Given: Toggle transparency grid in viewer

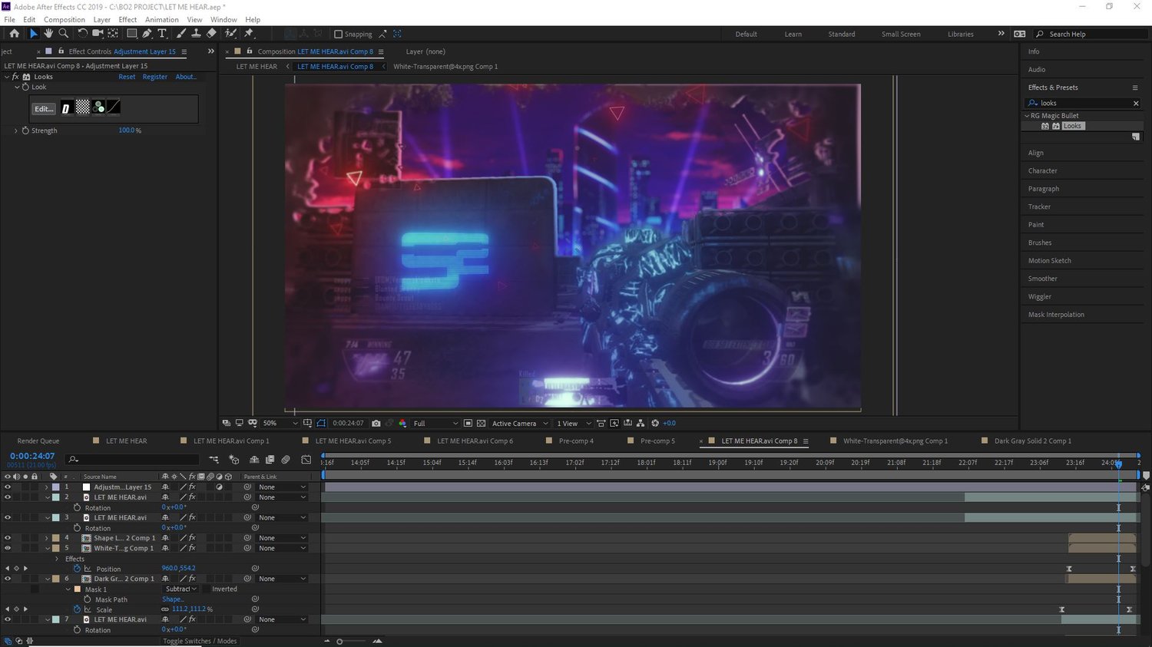Looking at the screenshot, I should coord(482,423).
